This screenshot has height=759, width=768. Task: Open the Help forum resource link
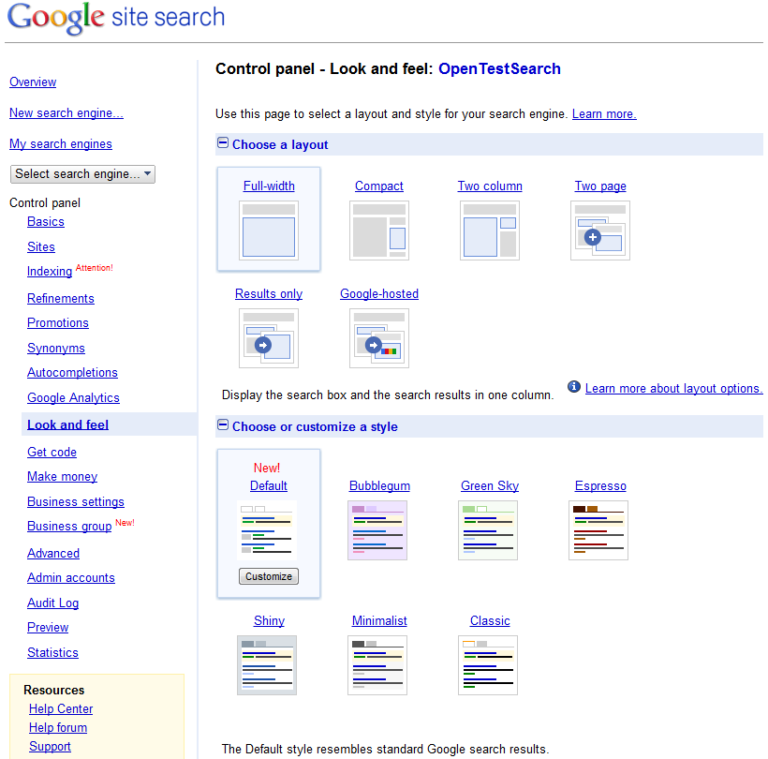click(58, 728)
